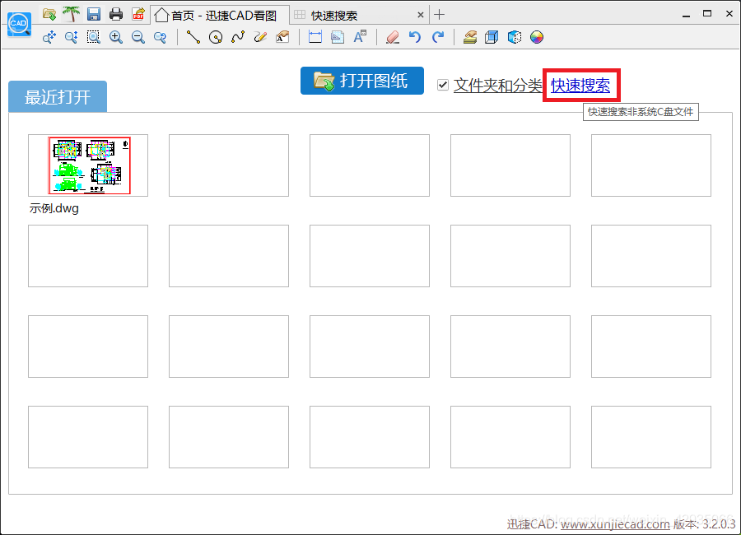The image size is (741, 535).
Task: Click the undo arrow
Action: [415, 37]
